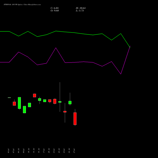The image size is (158, 158).
Task: Click the 21 Jul date label
Action: 54,151
